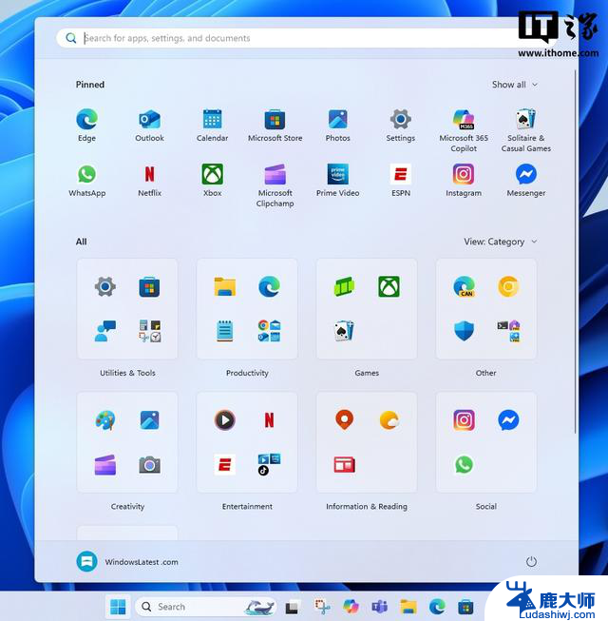
Task: Open pinned Instagram app
Action: click(x=464, y=180)
